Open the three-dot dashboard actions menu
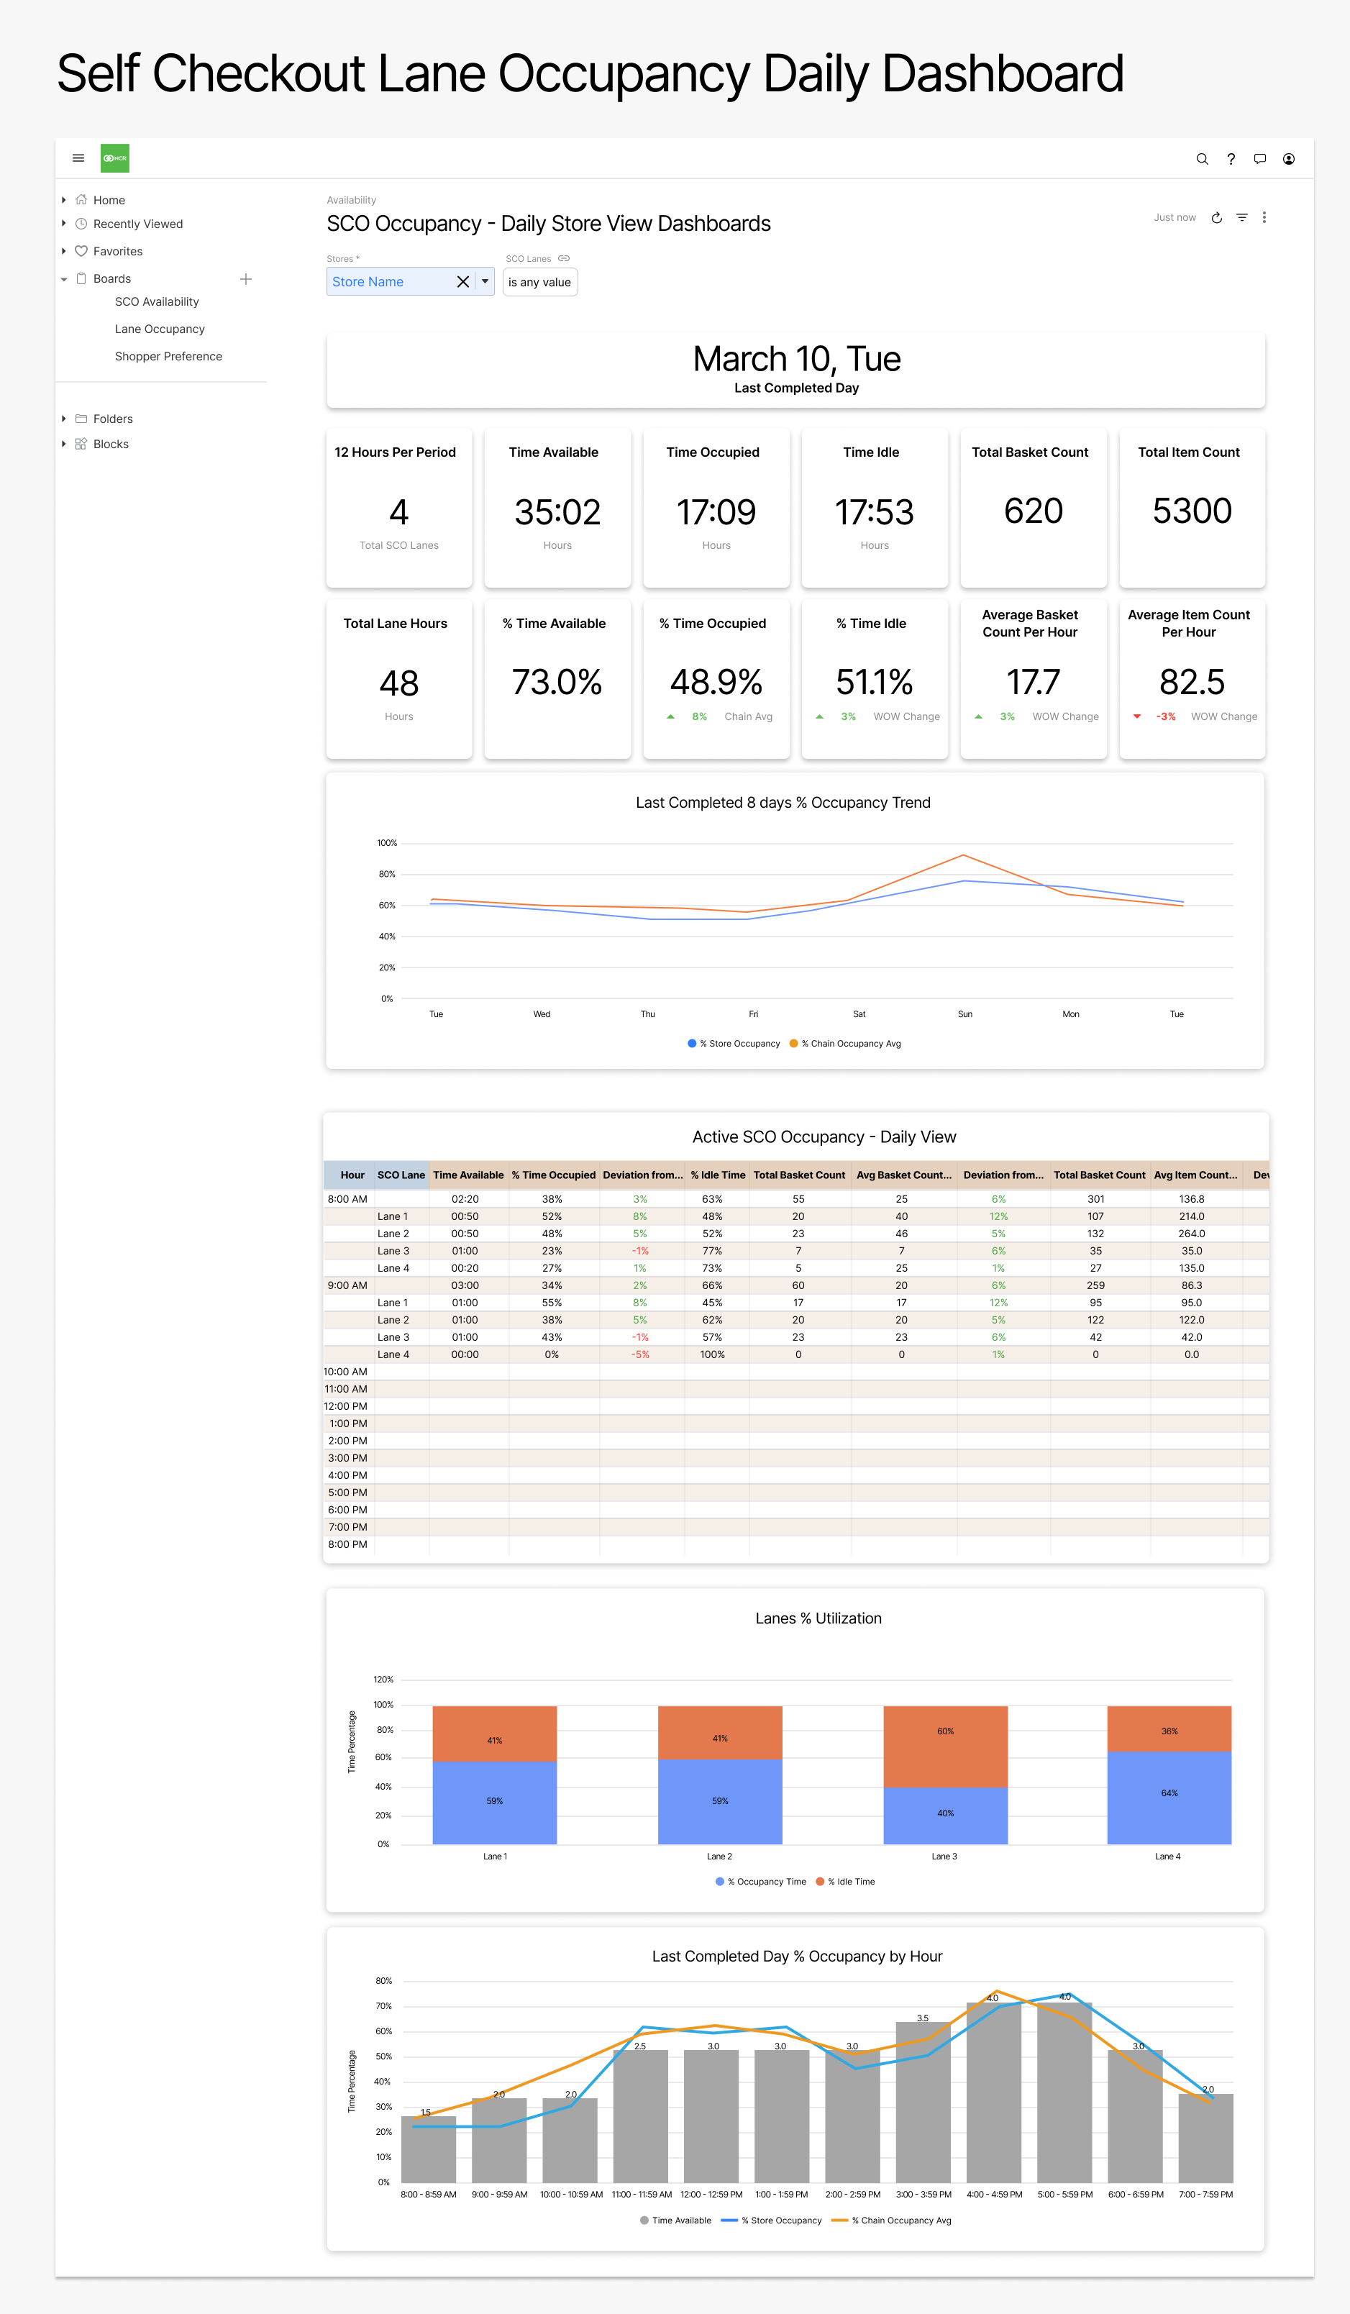 click(x=1264, y=218)
